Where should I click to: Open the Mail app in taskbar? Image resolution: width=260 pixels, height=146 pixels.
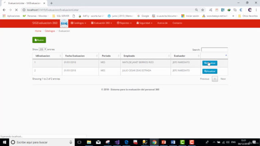(98, 142)
